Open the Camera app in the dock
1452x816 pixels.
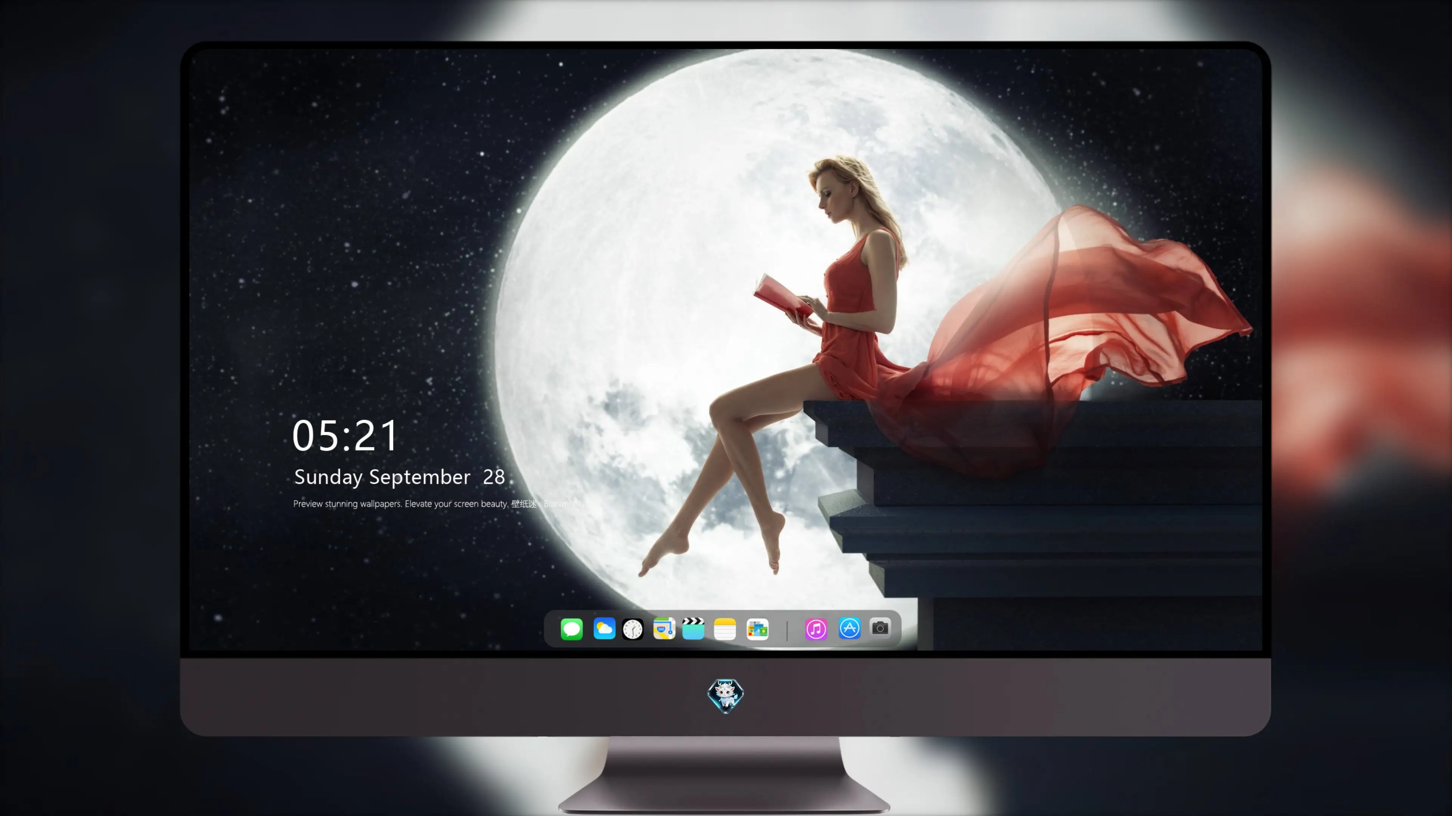click(880, 628)
